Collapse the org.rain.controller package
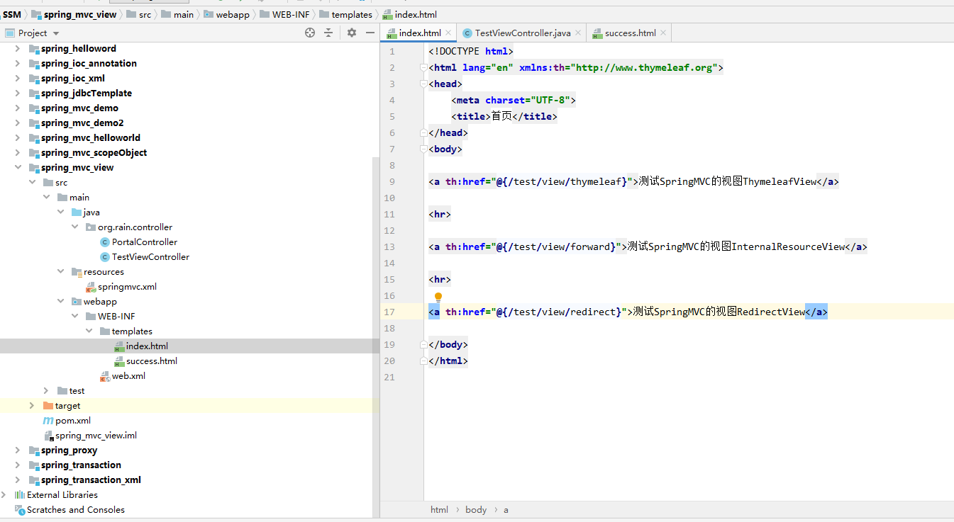954x522 pixels. (x=74, y=227)
